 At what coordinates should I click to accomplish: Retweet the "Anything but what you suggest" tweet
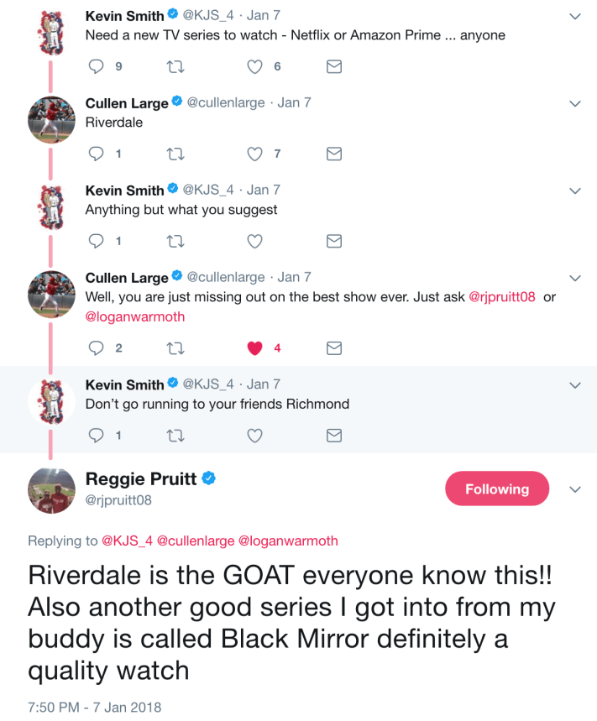[x=175, y=241]
